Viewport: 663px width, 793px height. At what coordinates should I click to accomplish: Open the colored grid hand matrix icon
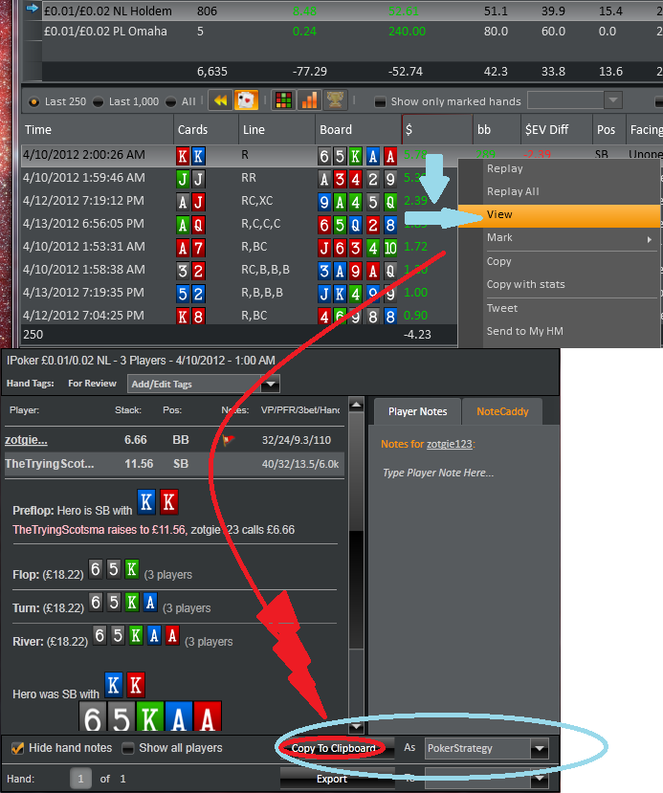click(283, 100)
